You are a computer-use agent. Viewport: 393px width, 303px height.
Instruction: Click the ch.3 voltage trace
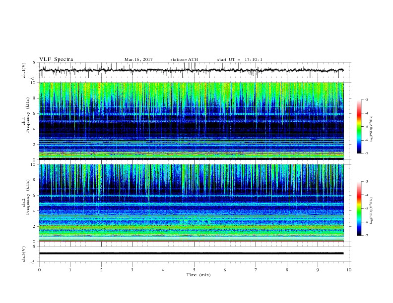point(191,253)
